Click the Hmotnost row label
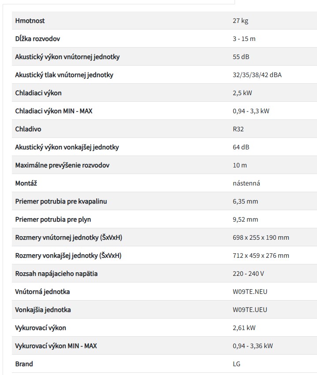Viewport: 317px width, 375px height. point(30,21)
